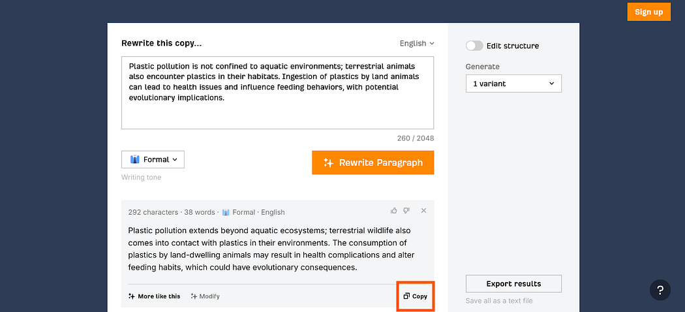Viewport: 685px width, 312px height.
Task: Click Export results button
Action: pos(513,283)
